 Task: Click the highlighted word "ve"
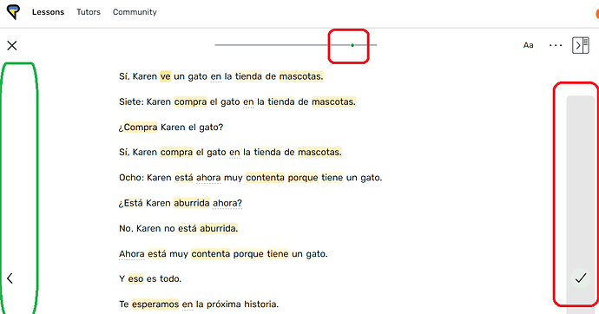pyautogui.click(x=165, y=76)
